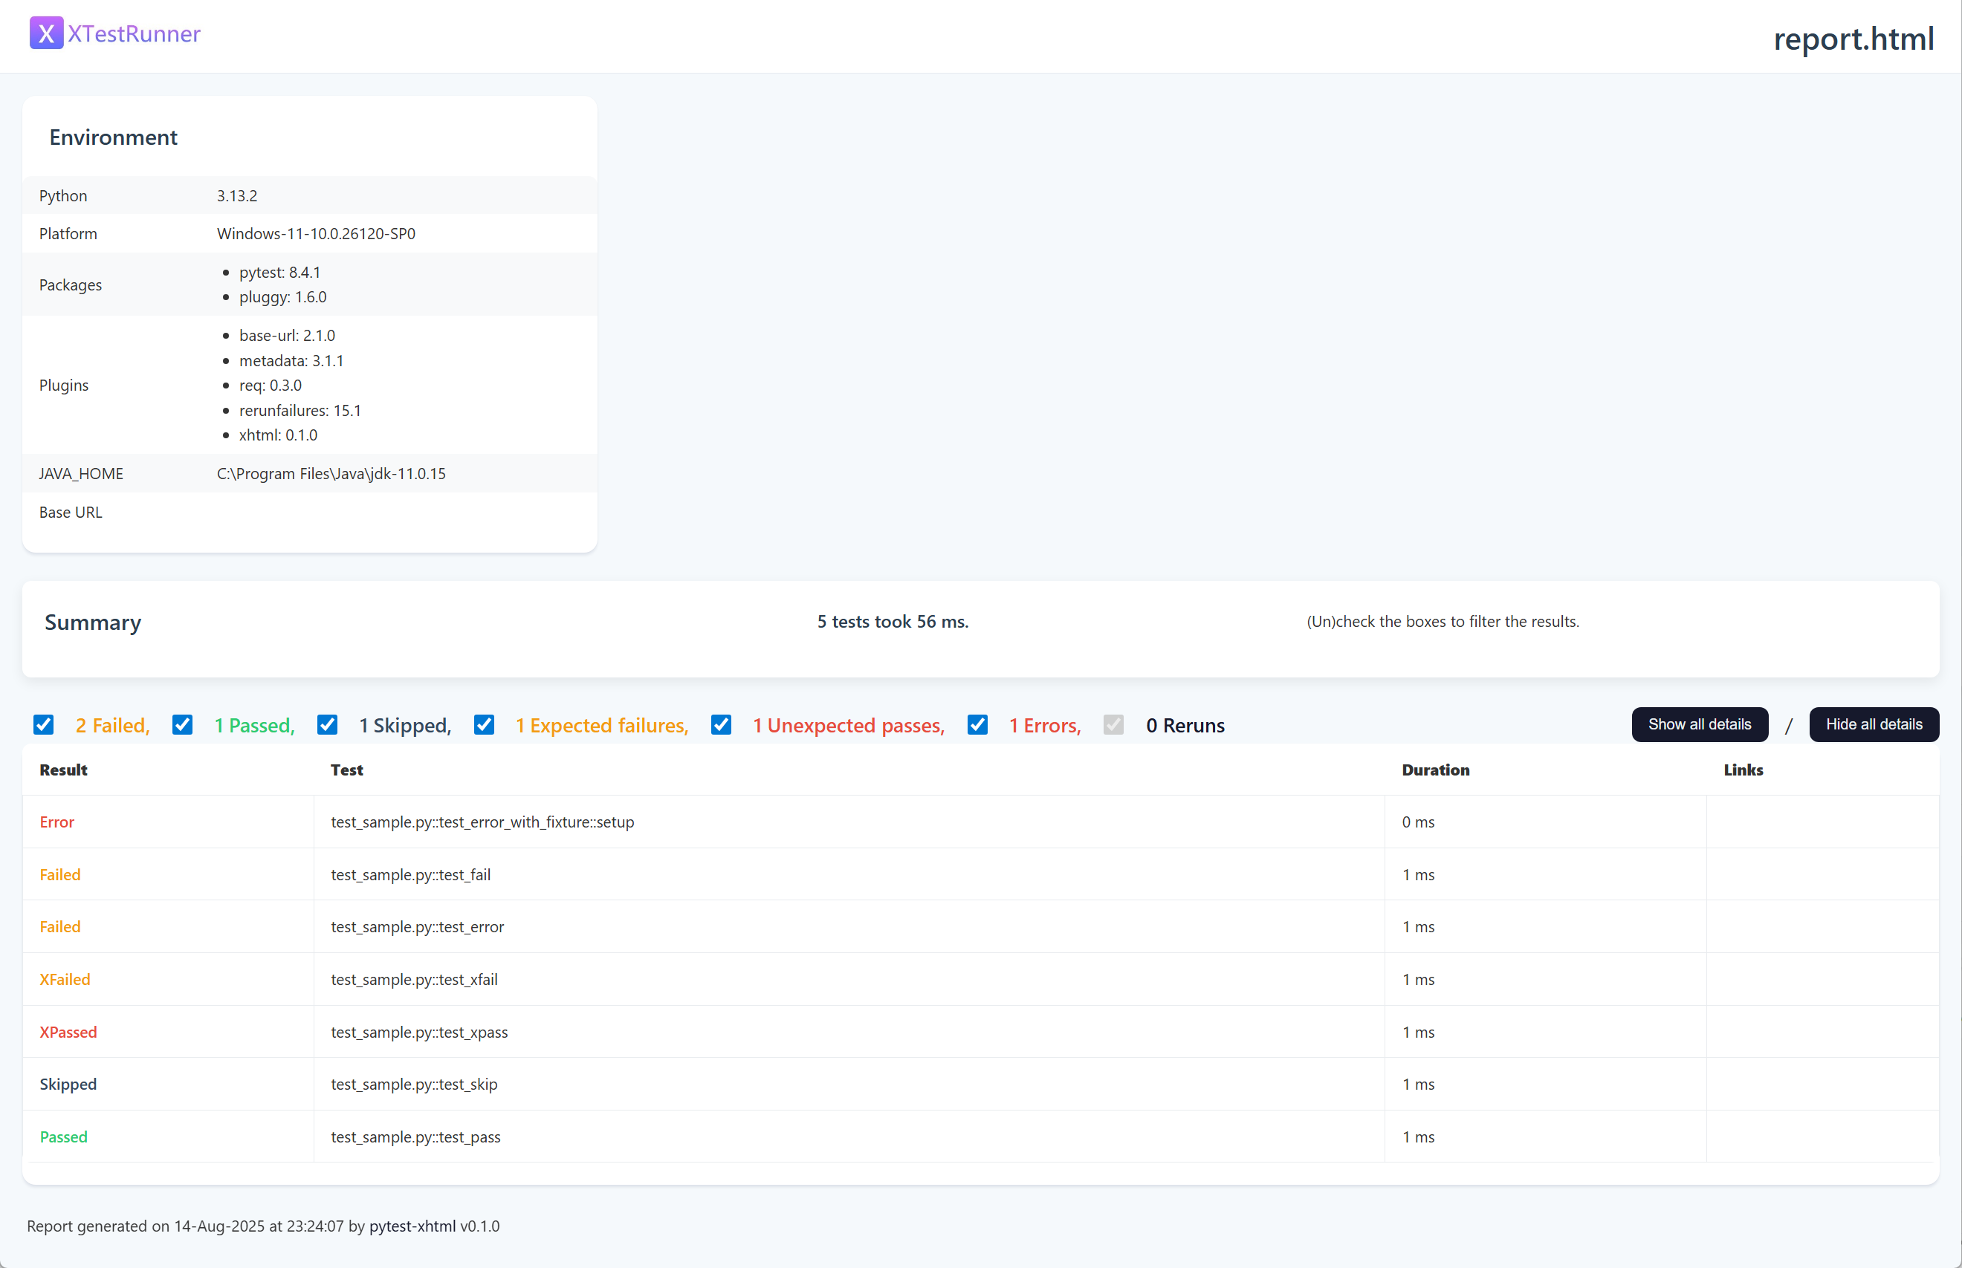1962x1268 pixels.
Task: Click the XTestRunner title text
Action: tap(135, 33)
